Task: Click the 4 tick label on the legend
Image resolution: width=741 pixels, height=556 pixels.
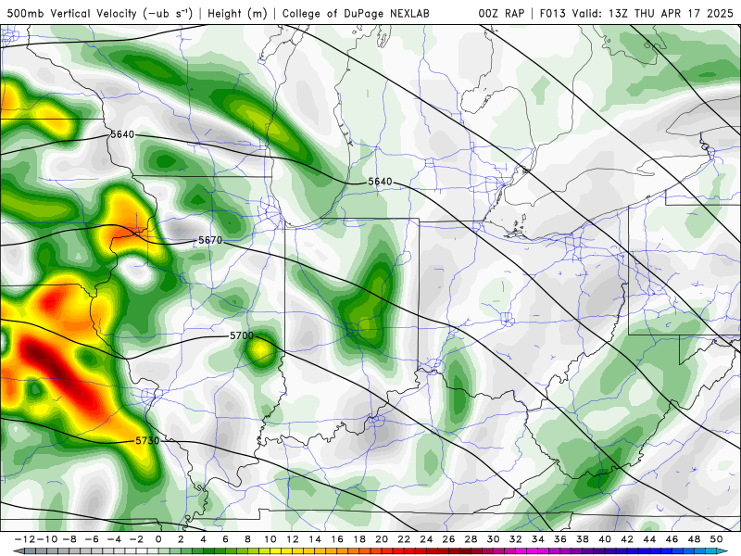Action: [x=203, y=539]
